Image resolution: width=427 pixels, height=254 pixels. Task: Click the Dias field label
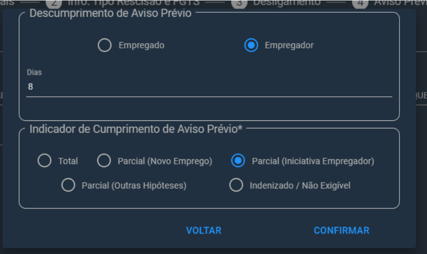[x=34, y=73]
